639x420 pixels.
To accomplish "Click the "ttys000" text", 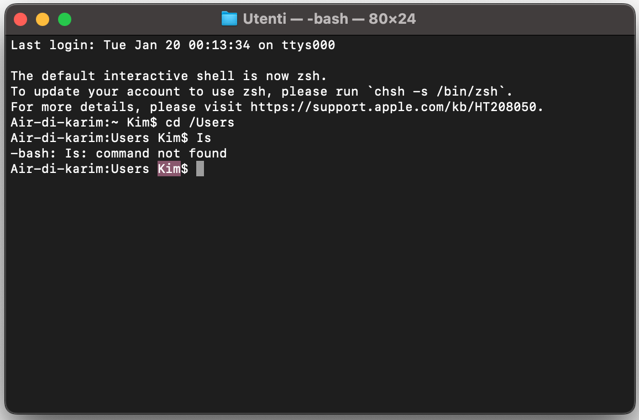I will point(308,45).
